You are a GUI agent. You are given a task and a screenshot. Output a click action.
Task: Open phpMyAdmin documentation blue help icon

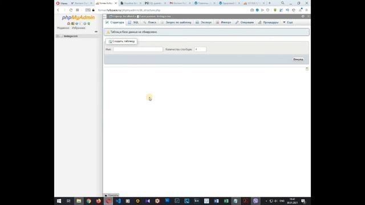(x=76, y=23)
